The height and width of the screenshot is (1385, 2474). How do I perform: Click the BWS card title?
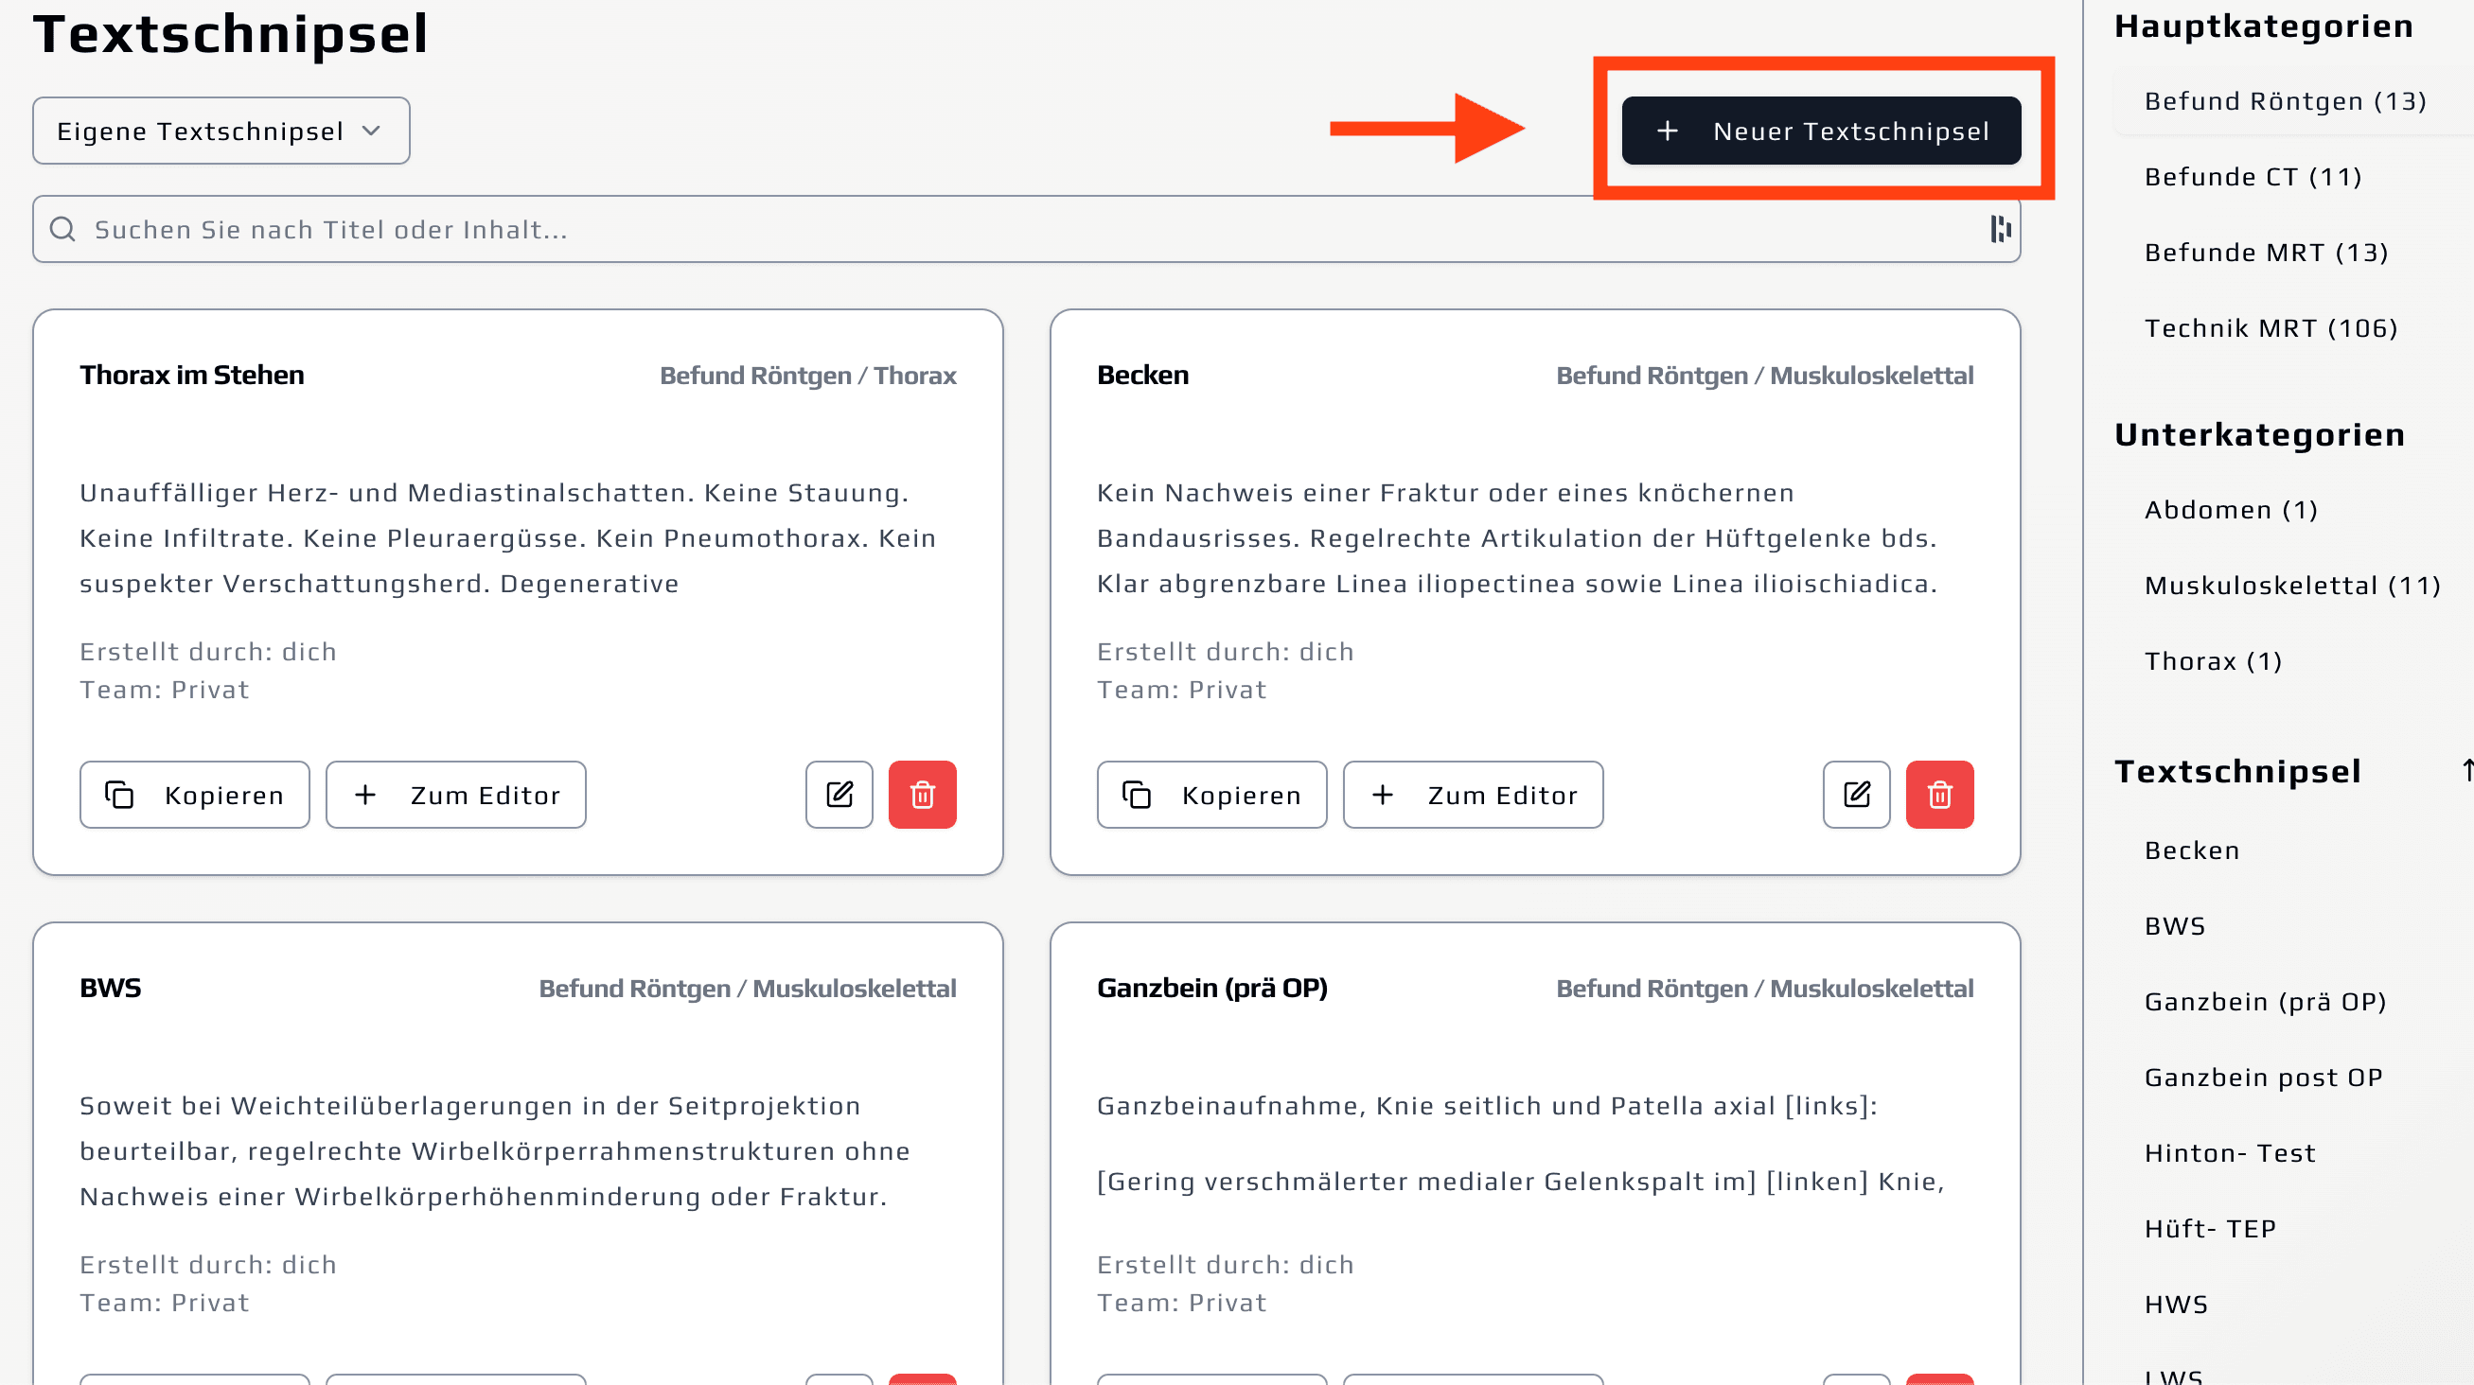[x=111, y=989]
